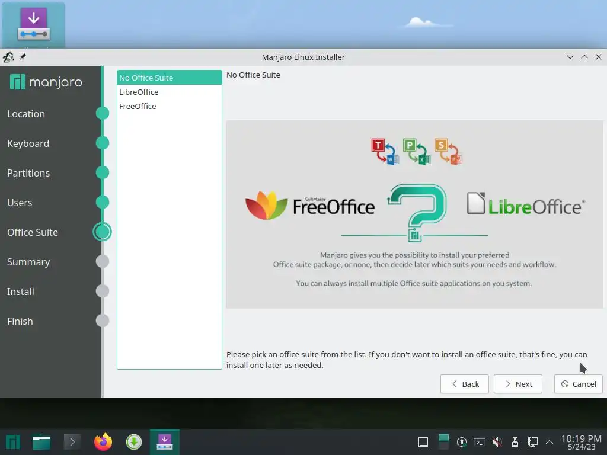This screenshot has width=607, height=455.
Task: Click the show desktop tray icon
Action: [423, 442]
